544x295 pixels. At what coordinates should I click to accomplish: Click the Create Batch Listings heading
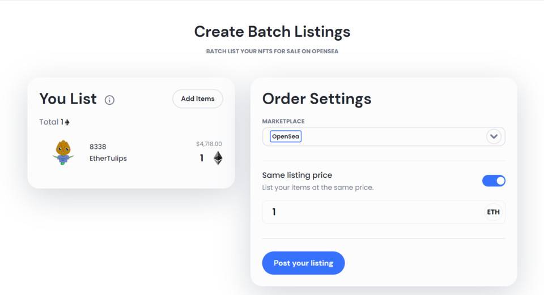pos(272,32)
